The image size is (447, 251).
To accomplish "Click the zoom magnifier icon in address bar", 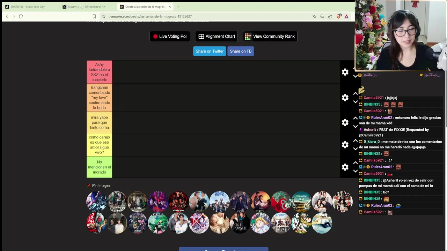I will pyautogui.click(x=322, y=16).
